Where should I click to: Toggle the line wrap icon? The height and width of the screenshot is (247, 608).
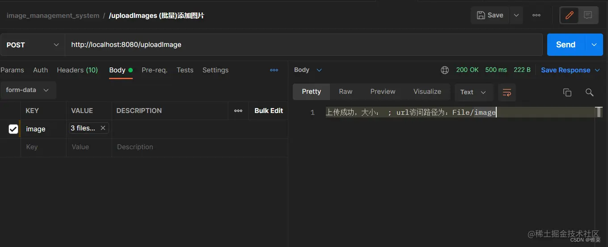tap(507, 92)
